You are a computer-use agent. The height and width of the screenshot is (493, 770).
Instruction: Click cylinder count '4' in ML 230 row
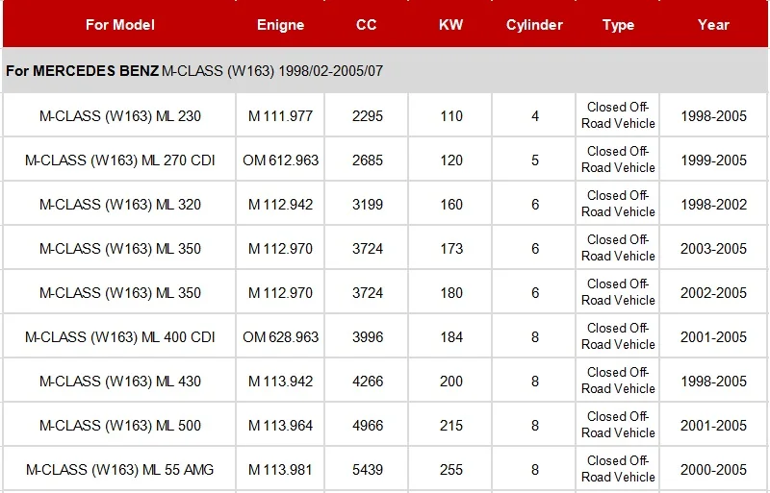click(535, 115)
